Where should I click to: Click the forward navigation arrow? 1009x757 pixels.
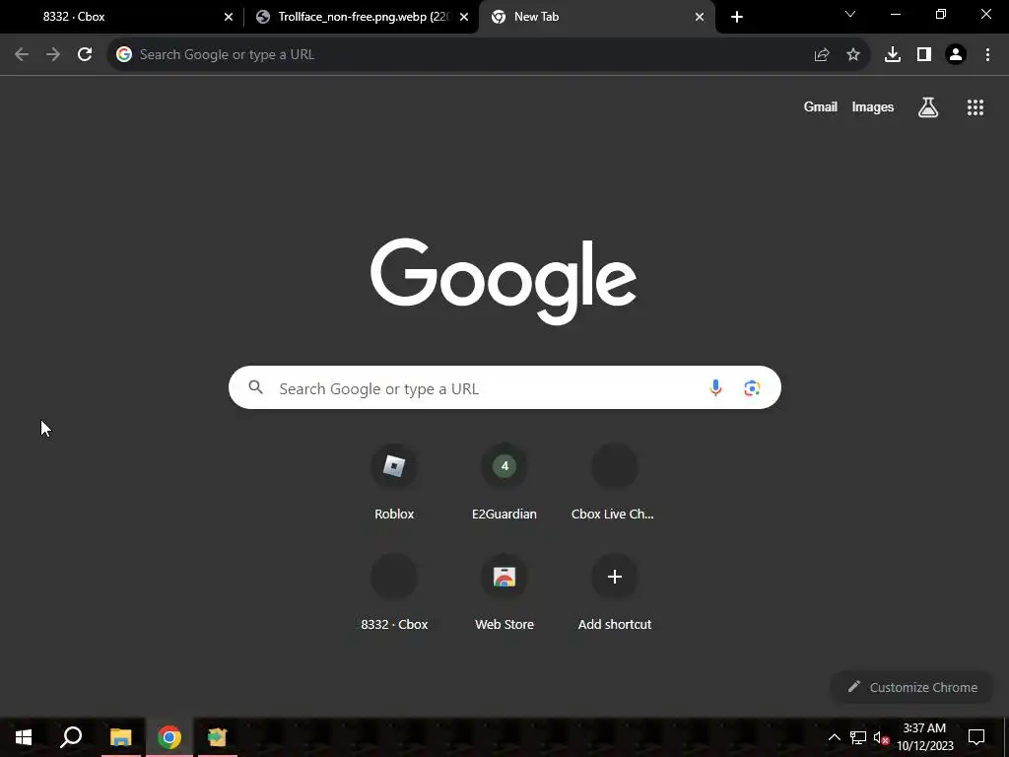pos(53,55)
